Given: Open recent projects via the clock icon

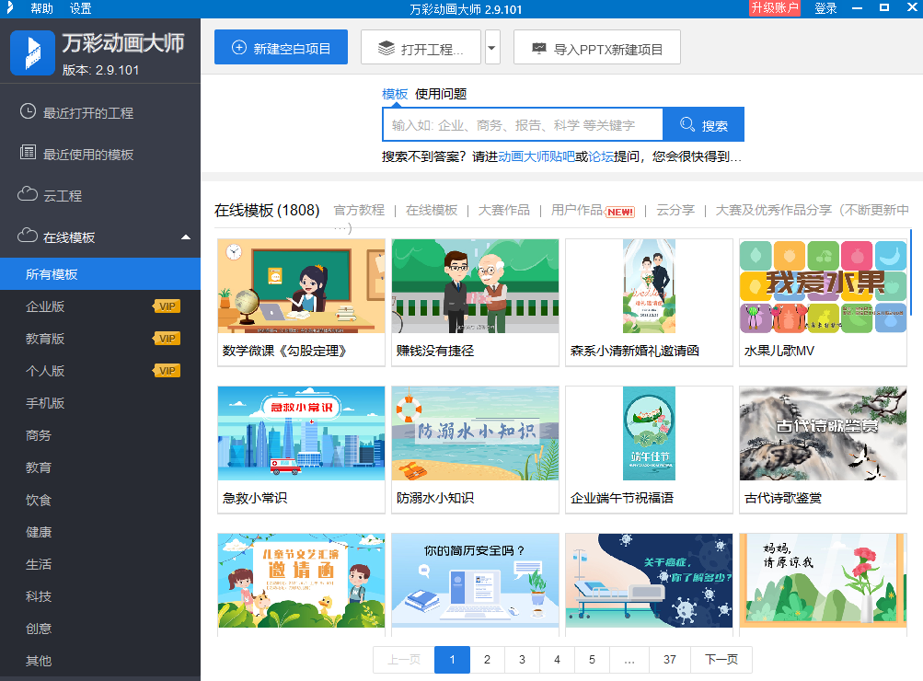Looking at the screenshot, I should (x=26, y=112).
